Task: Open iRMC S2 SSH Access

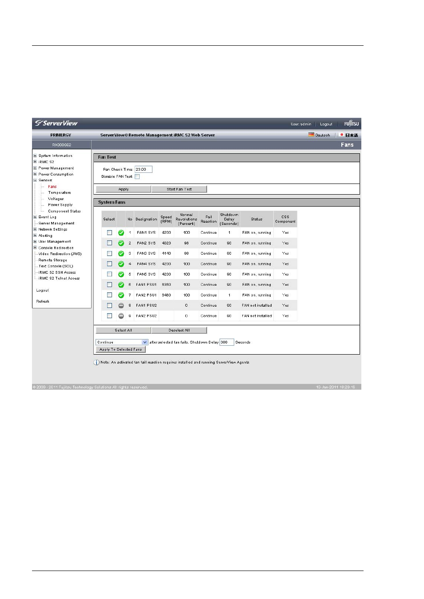Action: point(57,272)
